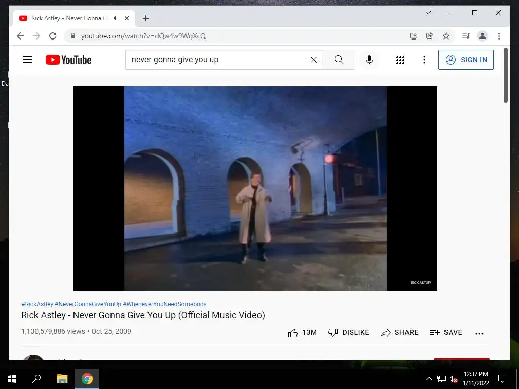Click the #RickAstley hashtag link
The height and width of the screenshot is (389, 519).
click(37, 304)
